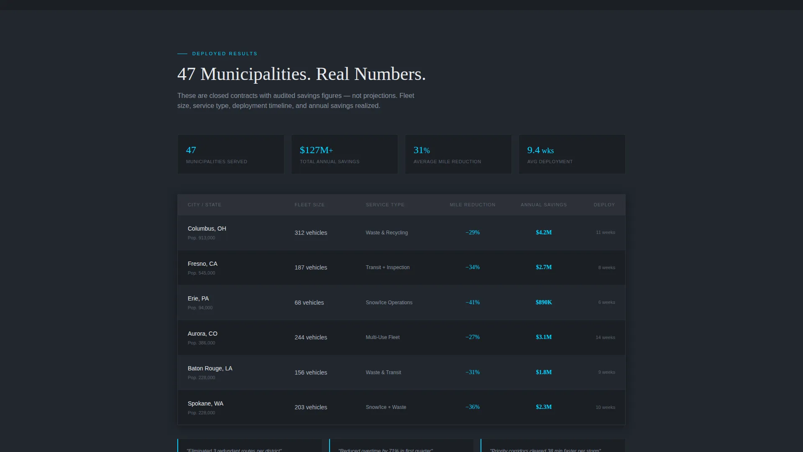Click '68 vehicles' fleet size cell

309,303
